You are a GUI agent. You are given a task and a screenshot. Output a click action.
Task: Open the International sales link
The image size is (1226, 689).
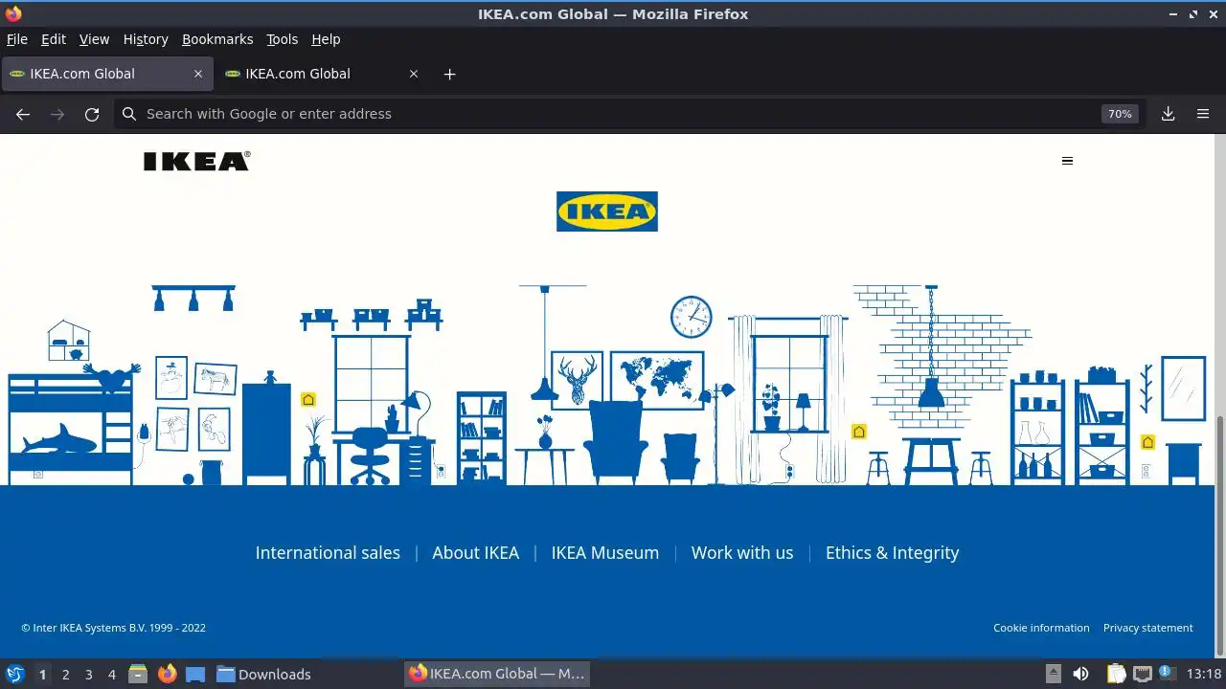[x=328, y=553]
